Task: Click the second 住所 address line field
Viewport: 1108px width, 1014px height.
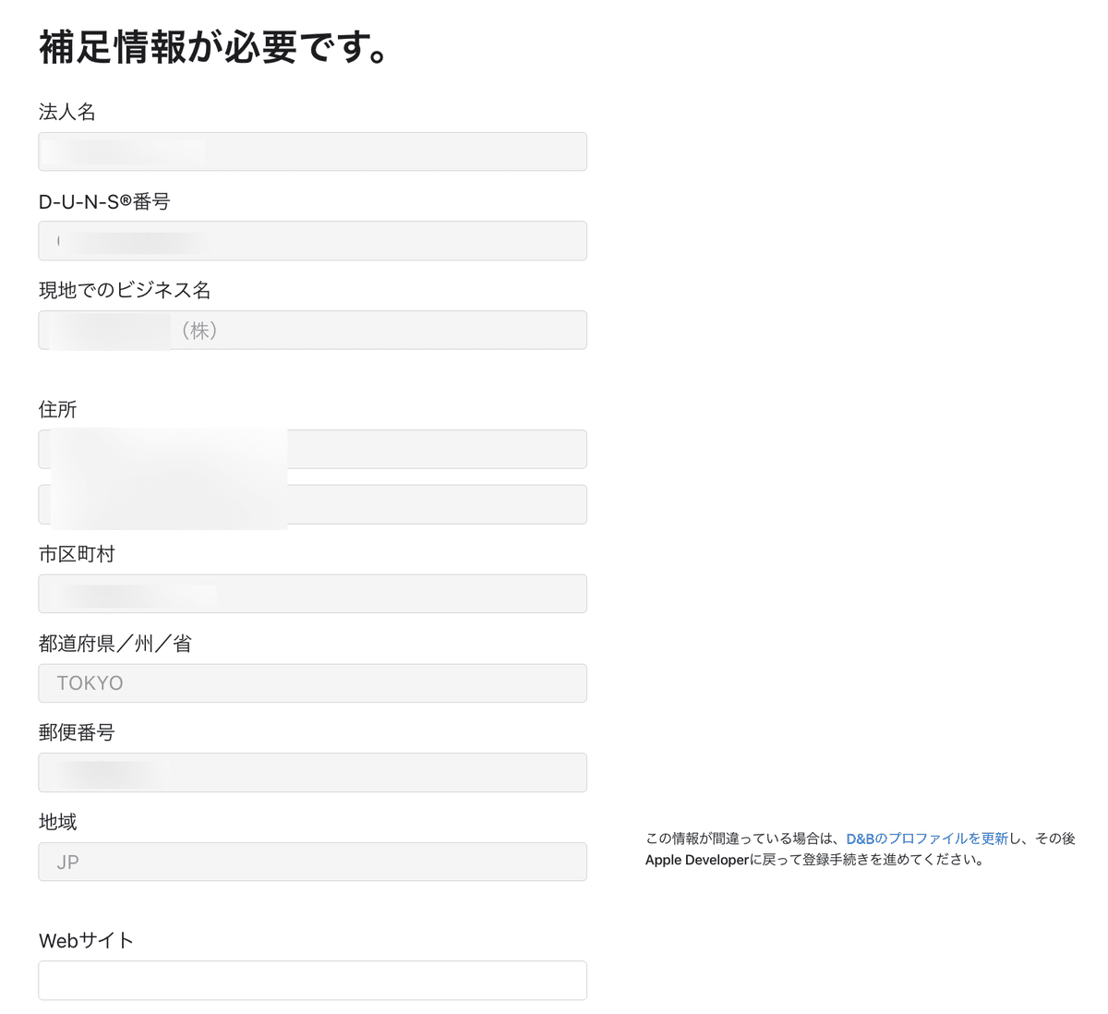Action: click(x=312, y=504)
